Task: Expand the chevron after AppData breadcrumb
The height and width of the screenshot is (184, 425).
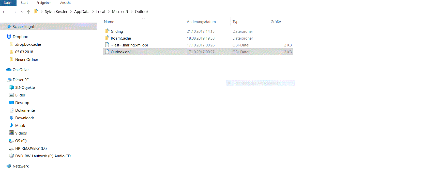Action: [93, 12]
